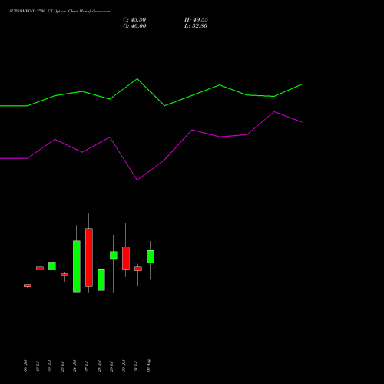Click the green 28 Jul candlestick body
This screenshot has width=384, height=384.
(101, 280)
